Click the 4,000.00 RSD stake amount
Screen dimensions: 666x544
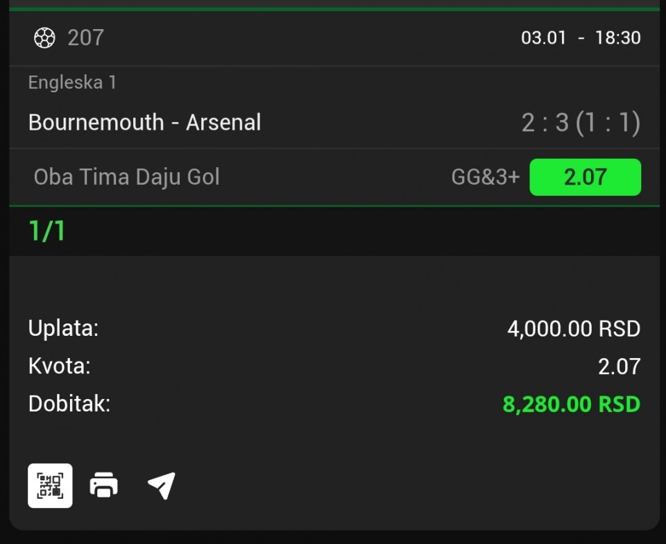pyautogui.click(x=573, y=328)
